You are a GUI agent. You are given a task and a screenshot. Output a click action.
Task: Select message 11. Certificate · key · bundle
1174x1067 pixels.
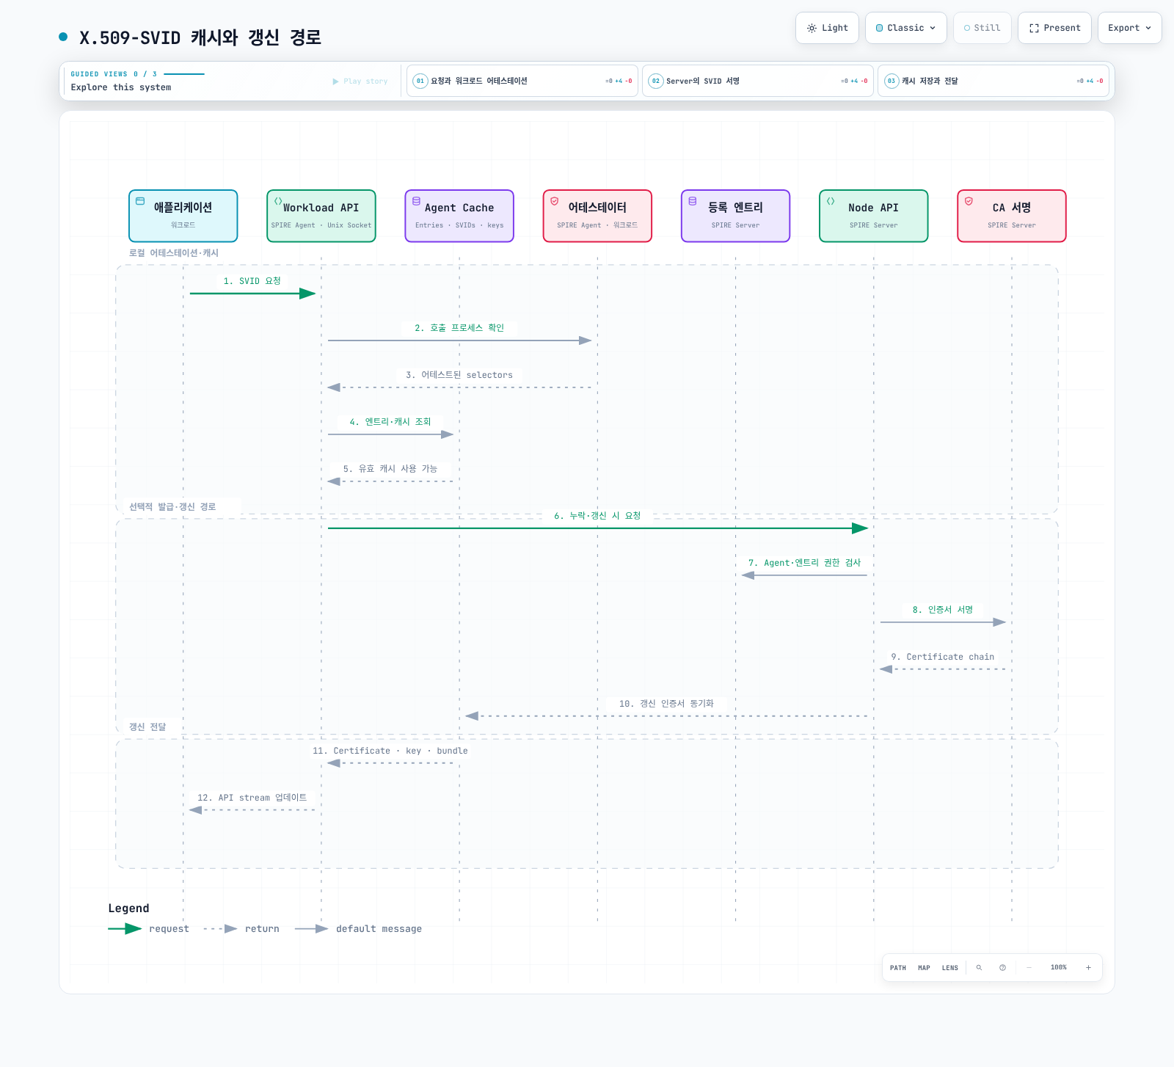(390, 751)
